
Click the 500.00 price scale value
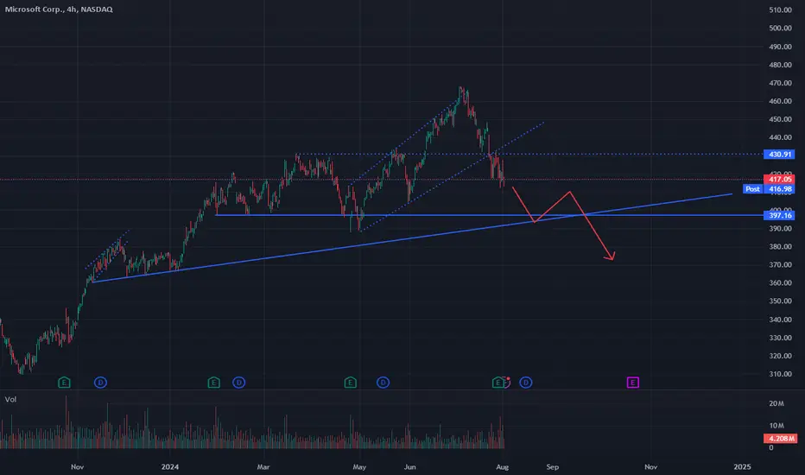780,28
